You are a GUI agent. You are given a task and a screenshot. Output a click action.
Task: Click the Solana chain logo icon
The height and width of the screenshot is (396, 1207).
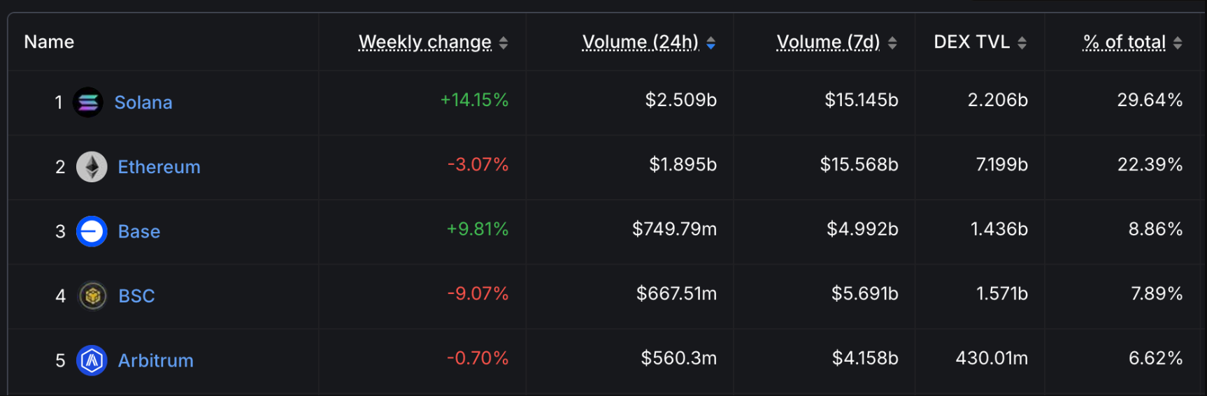pos(88,103)
